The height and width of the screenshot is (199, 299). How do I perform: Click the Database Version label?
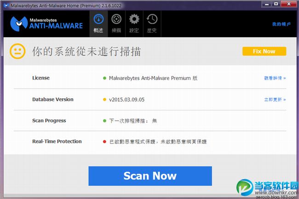coord(53,99)
